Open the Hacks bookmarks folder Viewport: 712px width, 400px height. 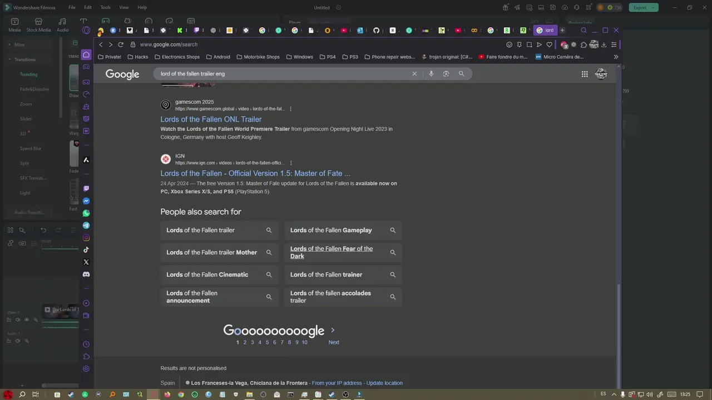coord(138,57)
